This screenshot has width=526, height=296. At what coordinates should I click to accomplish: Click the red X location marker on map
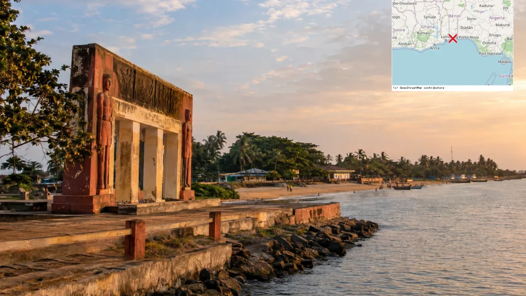pos(453,39)
